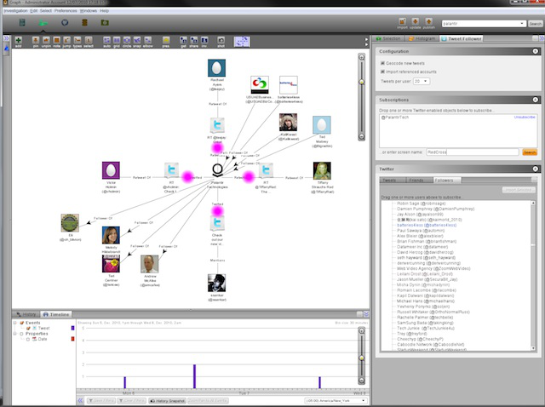Select the Palantir Technologies central node
Image resolution: width=545 pixels, height=407 pixels.
pos(217,170)
